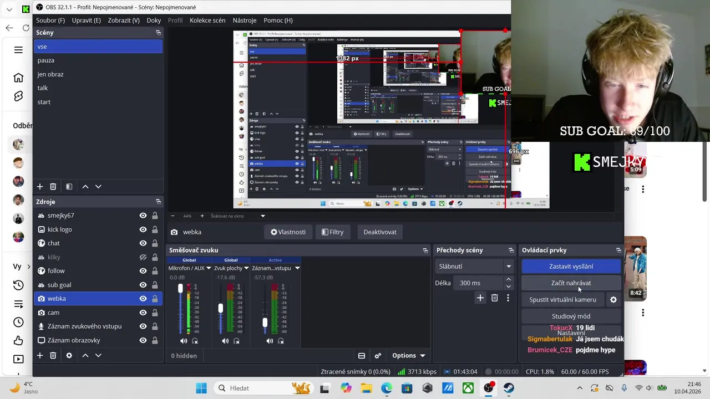This screenshot has height=399, width=710.
Task: Open transition properties three-dot menu
Action: click(x=508, y=298)
